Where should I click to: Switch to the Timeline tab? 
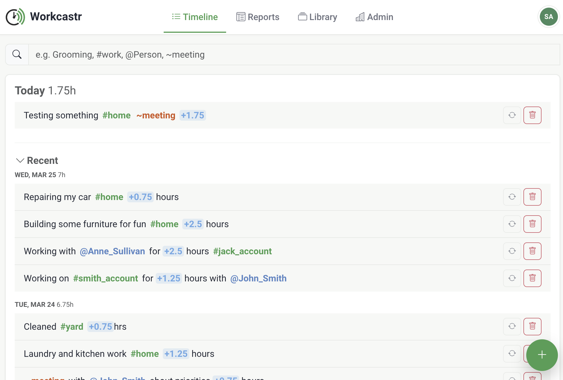(x=195, y=17)
